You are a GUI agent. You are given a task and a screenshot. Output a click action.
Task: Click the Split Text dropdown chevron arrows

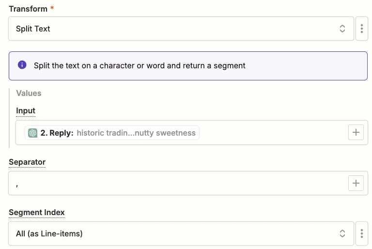pos(342,29)
